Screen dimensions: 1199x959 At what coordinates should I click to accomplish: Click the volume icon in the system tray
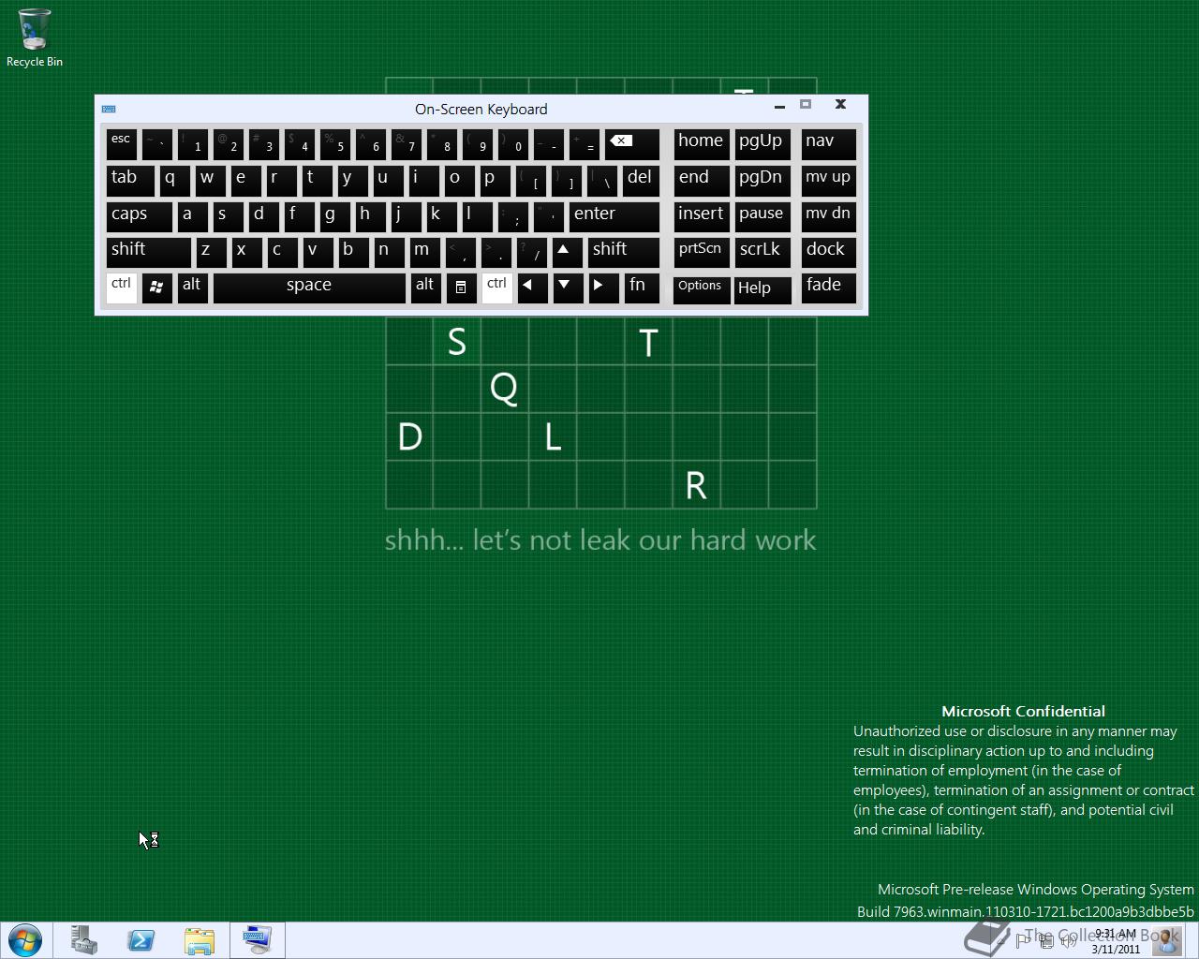pyautogui.click(x=1069, y=941)
